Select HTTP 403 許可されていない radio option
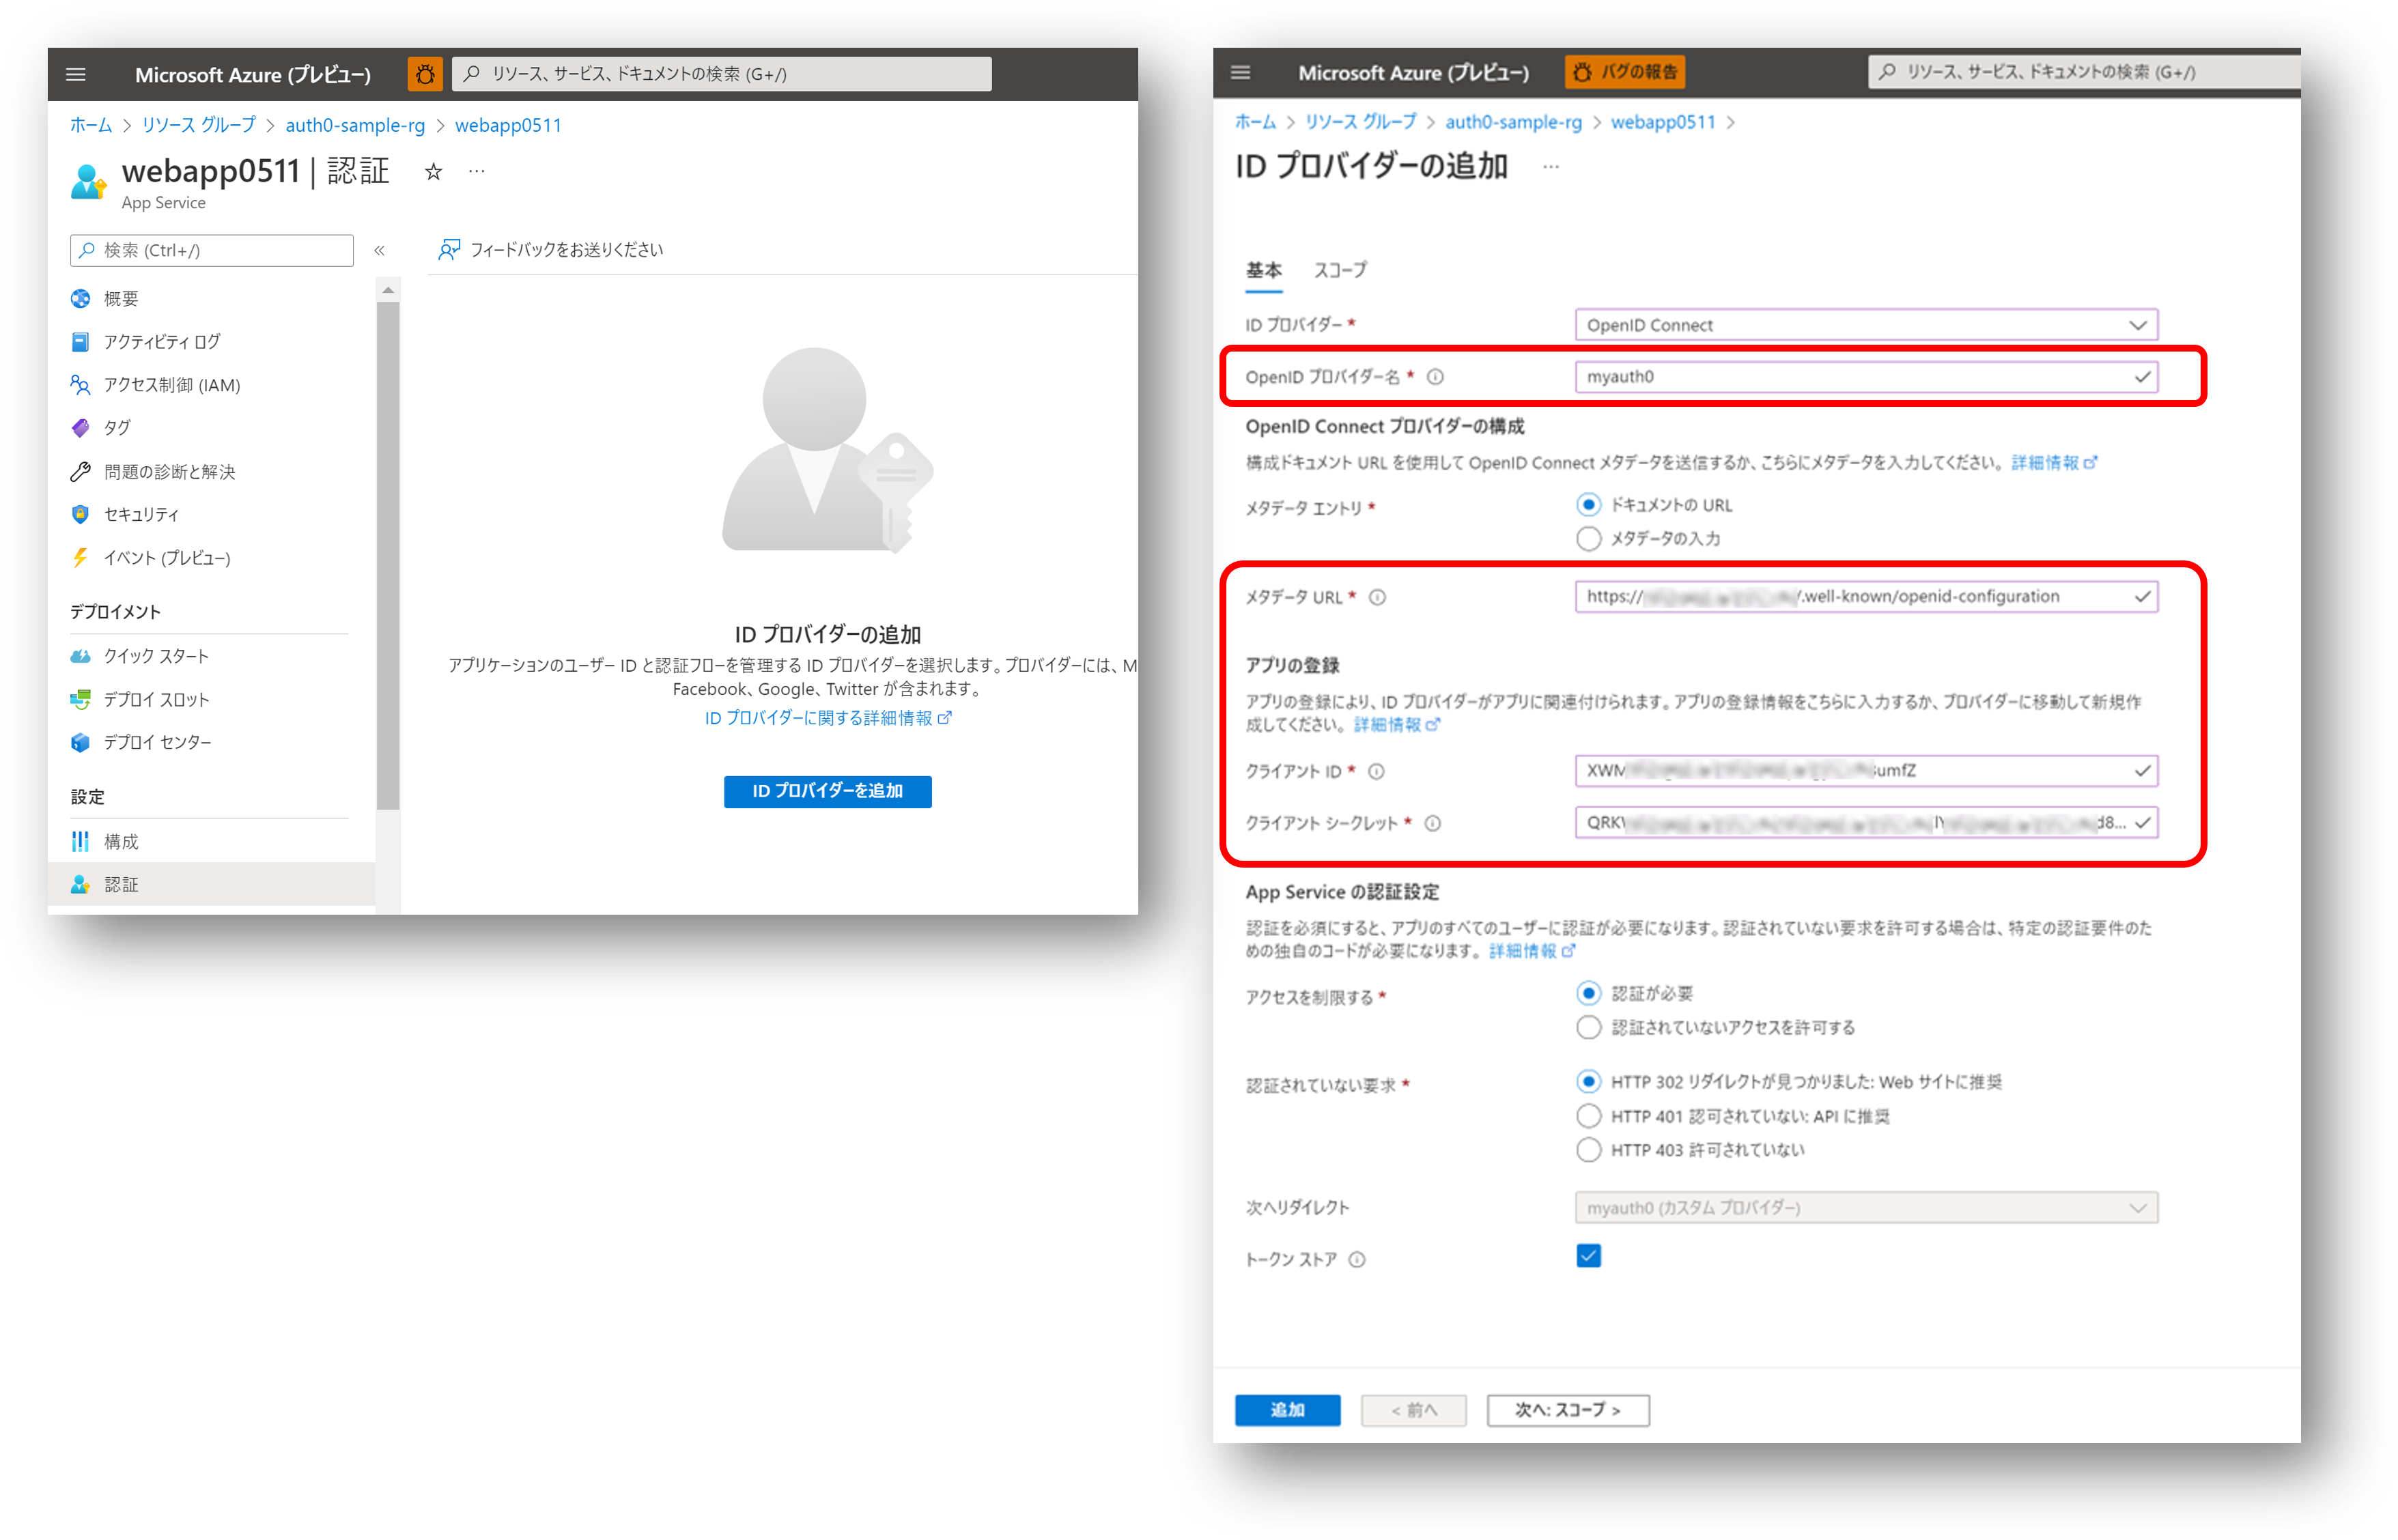Image resolution: width=2398 pixels, height=1540 pixels. [1588, 1149]
